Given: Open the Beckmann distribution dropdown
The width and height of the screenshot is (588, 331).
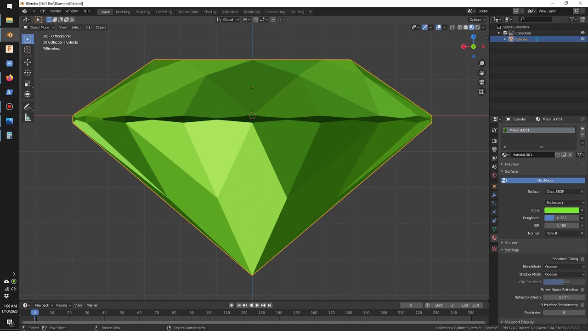Looking at the screenshot, I should click(x=565, y=202).
